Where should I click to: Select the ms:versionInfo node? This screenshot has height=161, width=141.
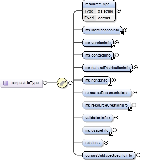[98, 43]
